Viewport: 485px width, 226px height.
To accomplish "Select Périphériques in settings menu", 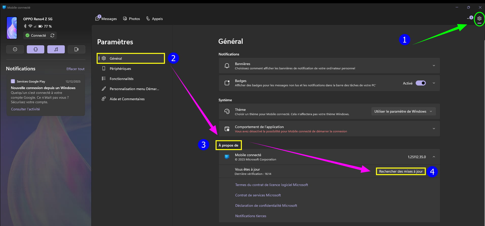I will click(120, 69).
